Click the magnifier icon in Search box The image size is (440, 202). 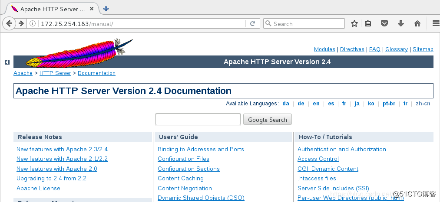click(268, 23)
